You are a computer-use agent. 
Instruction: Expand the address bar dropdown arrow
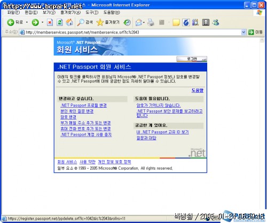[x=244, y=32]
